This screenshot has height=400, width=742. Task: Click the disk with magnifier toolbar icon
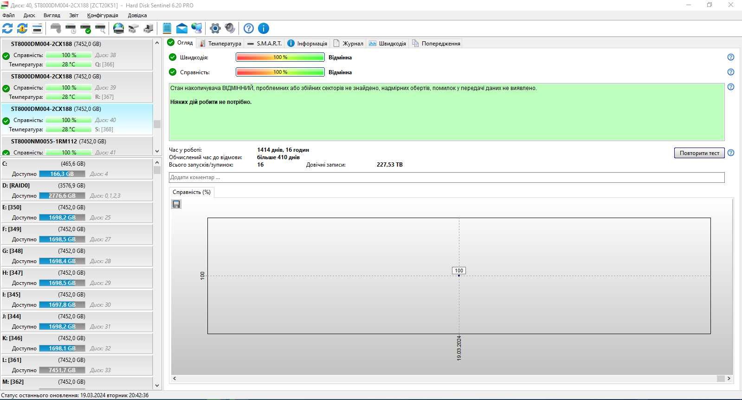[100, 28]
